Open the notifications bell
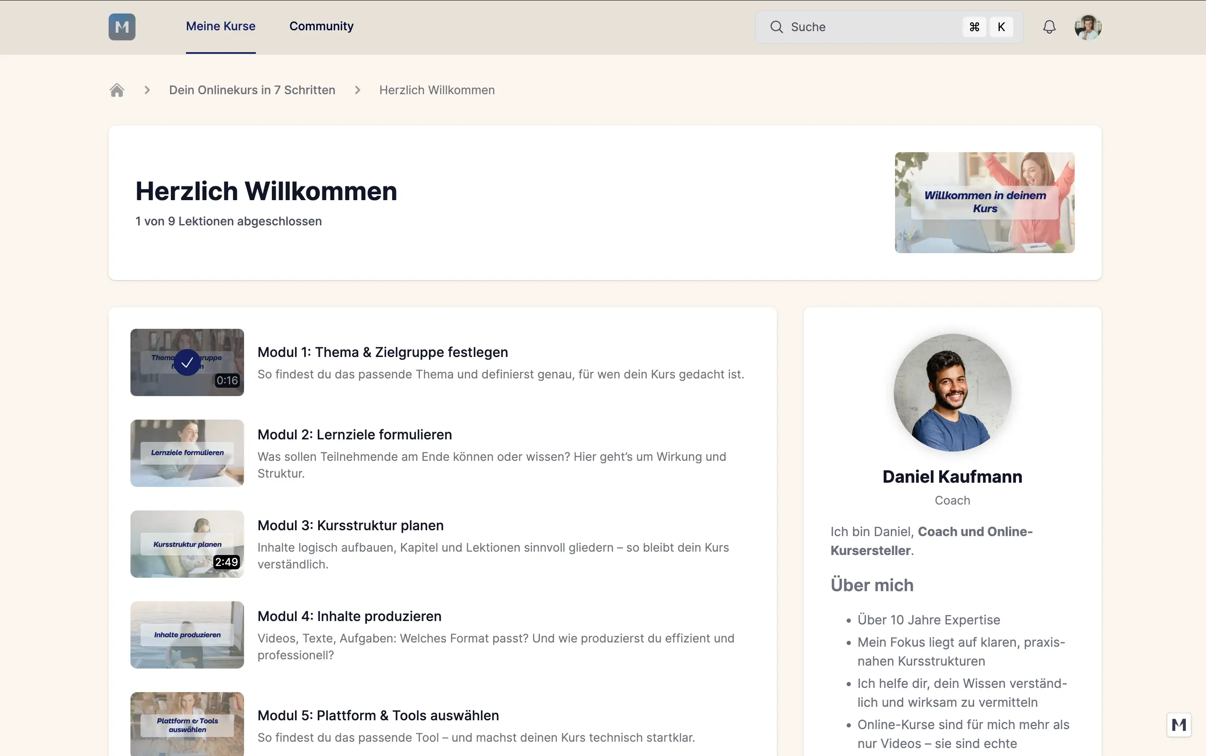1206x756 pixels. [1049, 26]
